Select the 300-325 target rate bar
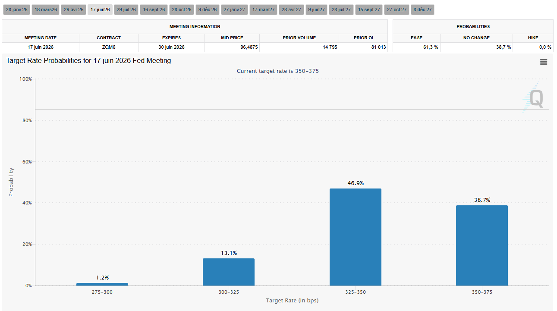The image size is (557, 311). [228, 272]
